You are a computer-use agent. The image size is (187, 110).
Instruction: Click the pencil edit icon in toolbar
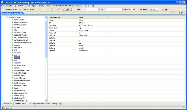tap(58, 9)
